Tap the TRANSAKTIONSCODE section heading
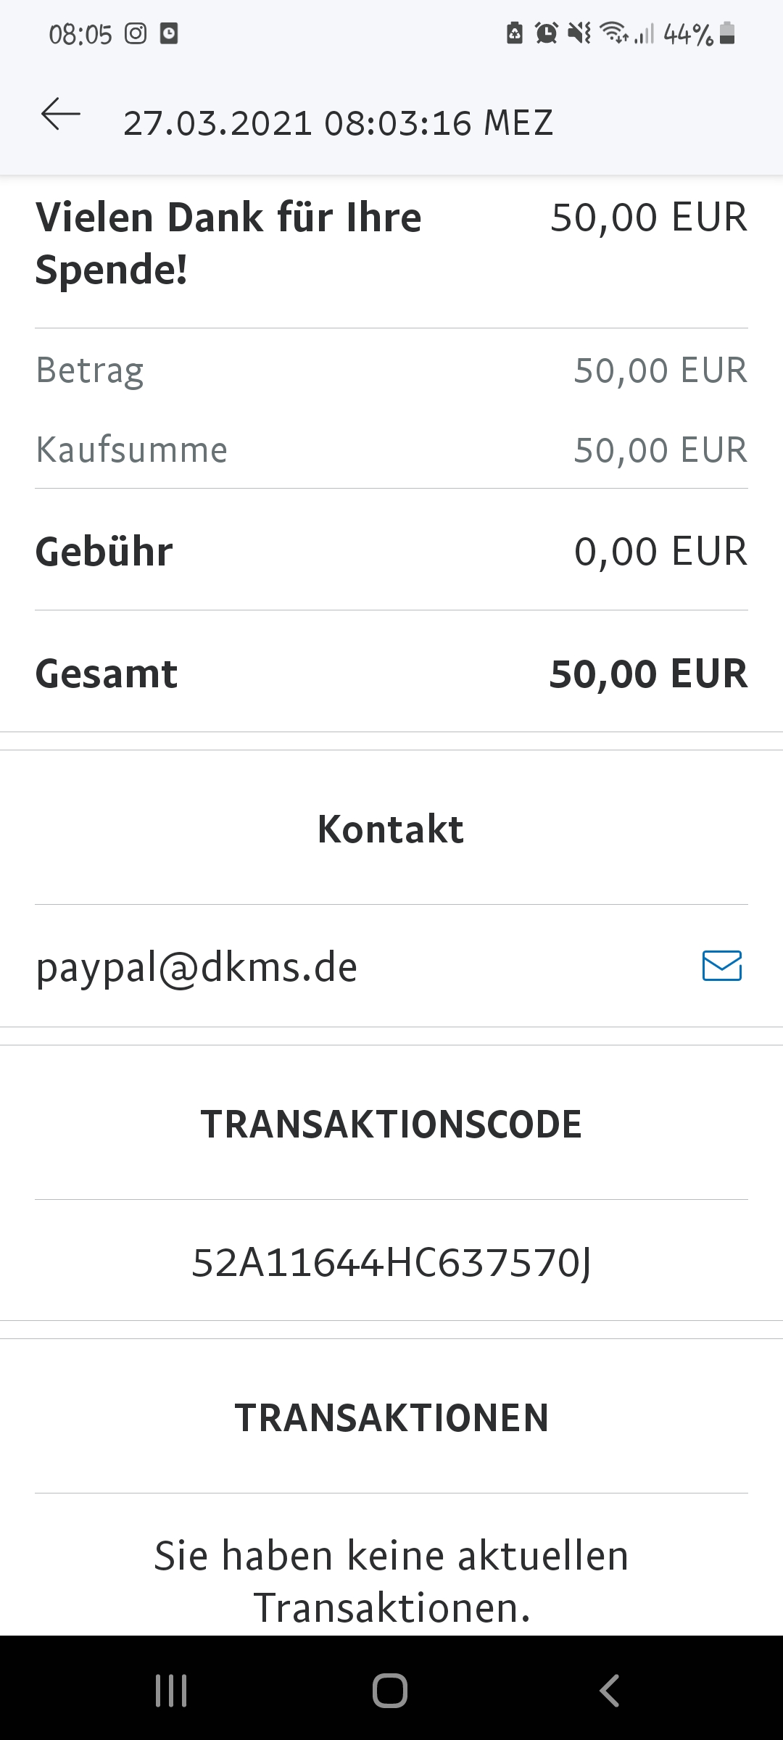Image resolution: width=783 pixels, height=1740 pixels. (391, 1124)
